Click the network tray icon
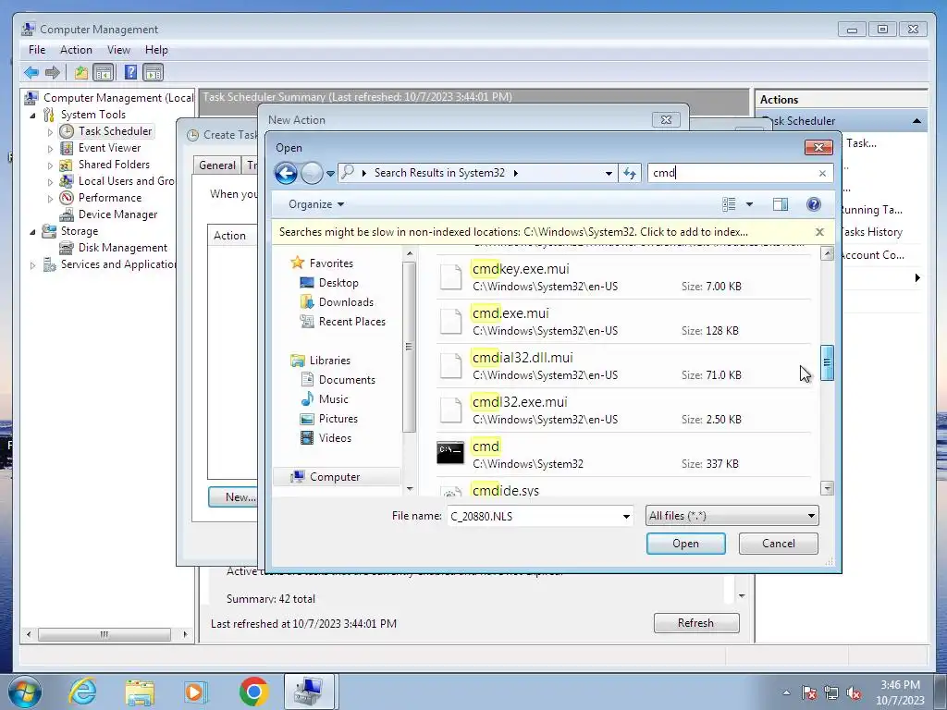This screenshot has width=947, height=710. click(831, 692)
